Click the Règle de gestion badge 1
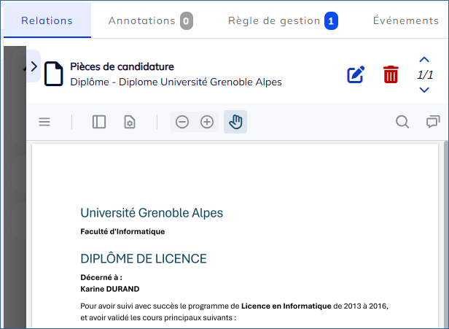This screenshot has width=449, height=329. click(x=331, y=21)
